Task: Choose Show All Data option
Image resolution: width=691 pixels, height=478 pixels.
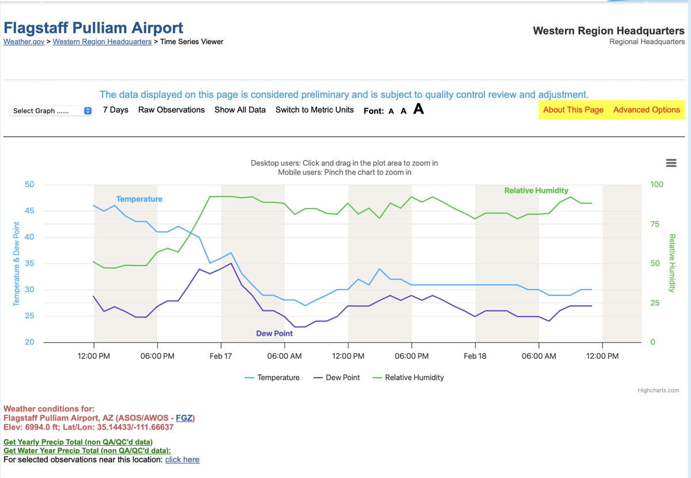Action: point(240,110)
